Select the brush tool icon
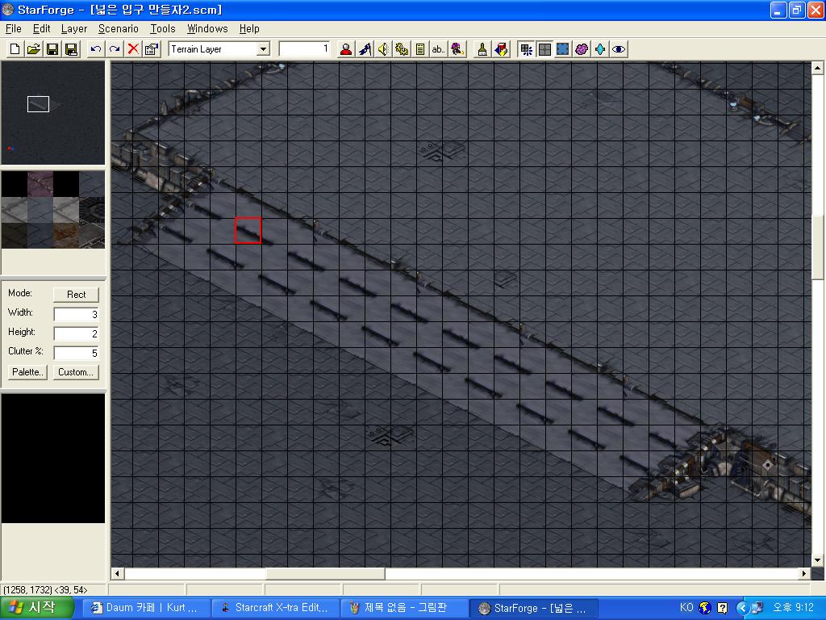This screenshot has height=620, width=826. 482,49
